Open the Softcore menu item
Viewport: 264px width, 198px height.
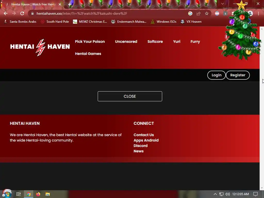point(155,42)
